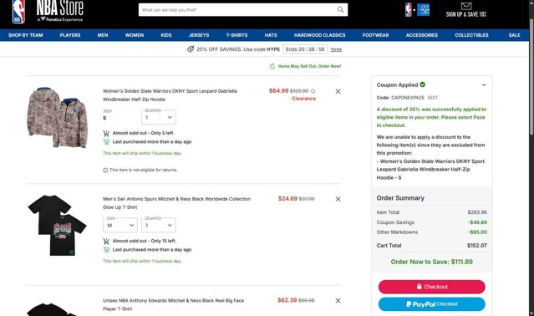Click the Cart Total $152.07 value
534x316 pixels.
(477, 246)
